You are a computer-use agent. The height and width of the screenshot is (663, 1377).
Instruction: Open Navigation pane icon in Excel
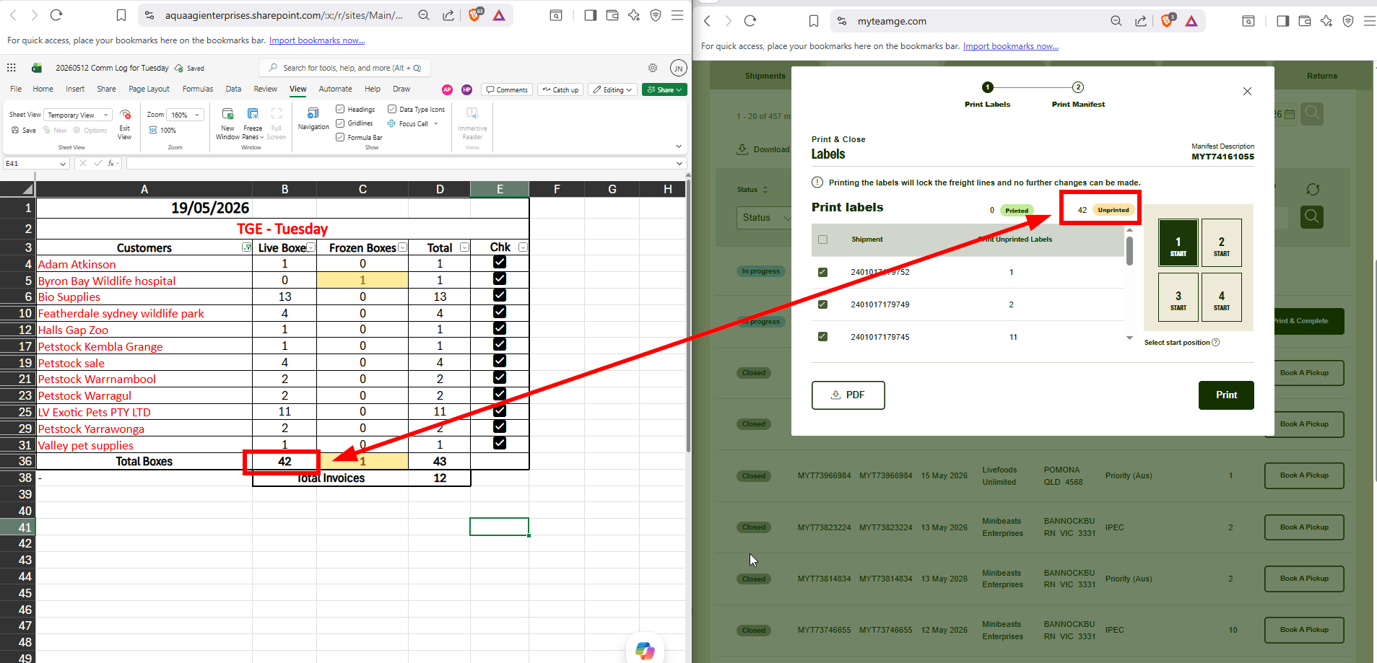pos(313,113)
